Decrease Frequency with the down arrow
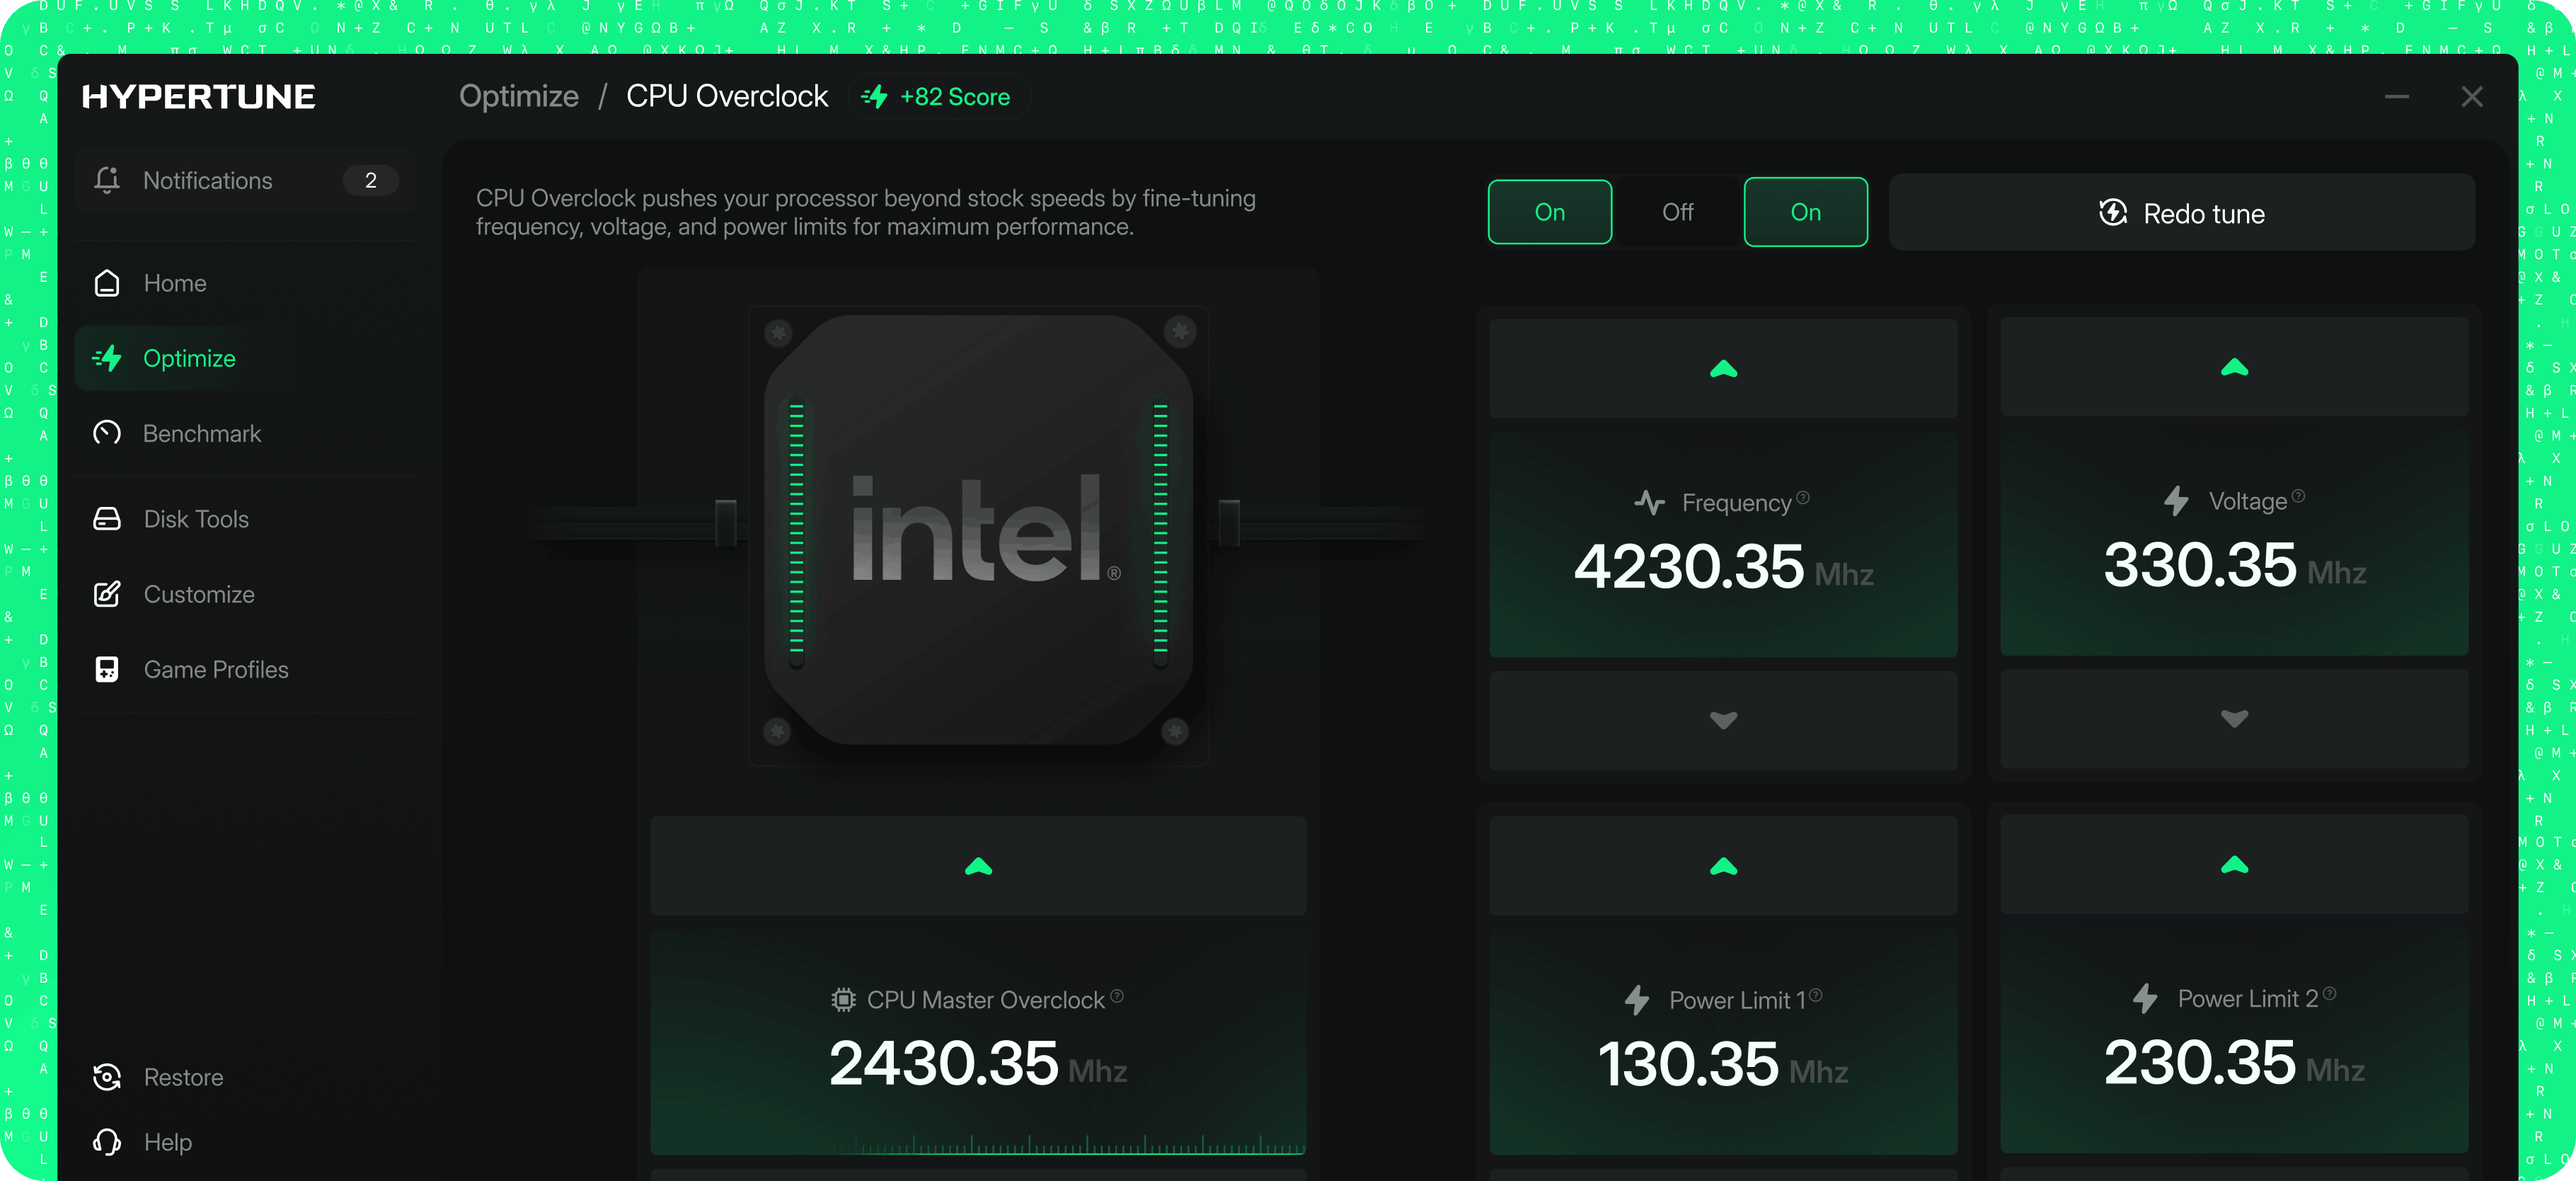 tap(1724, 719)
